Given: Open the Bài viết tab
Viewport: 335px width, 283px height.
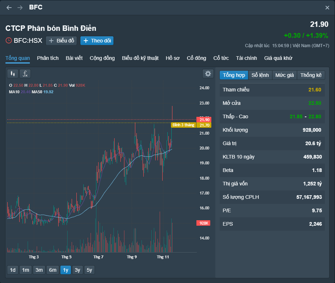Looking at the screenshot, I should tap(74, 58).
